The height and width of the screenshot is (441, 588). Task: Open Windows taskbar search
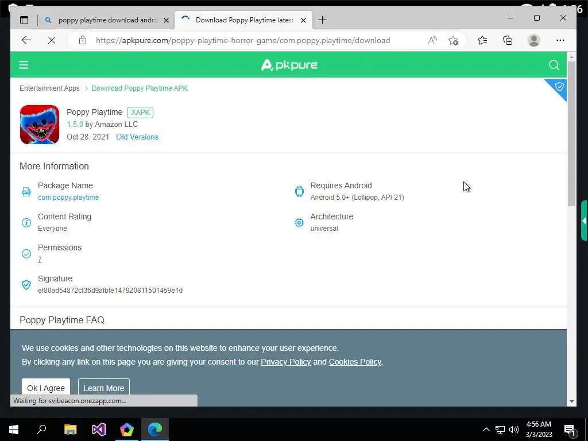(x=41, y=430)
